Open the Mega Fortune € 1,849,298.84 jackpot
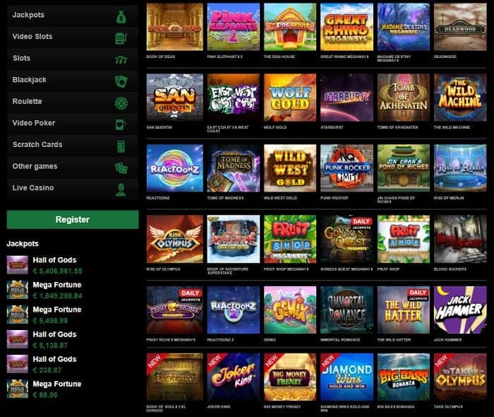The height and width of the screenshot is (417, 494). click(x=46, y=290)
